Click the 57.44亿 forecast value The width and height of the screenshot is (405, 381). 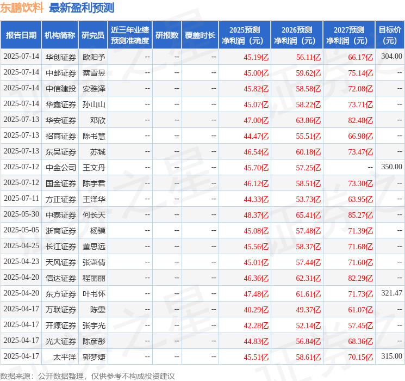(308, 262)
